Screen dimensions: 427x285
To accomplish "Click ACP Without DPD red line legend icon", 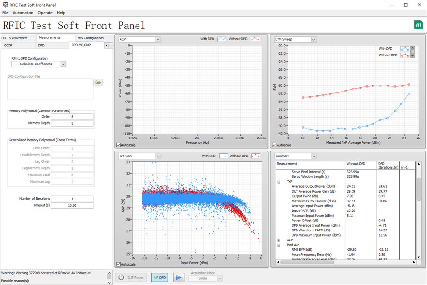I will coord(255,39).
